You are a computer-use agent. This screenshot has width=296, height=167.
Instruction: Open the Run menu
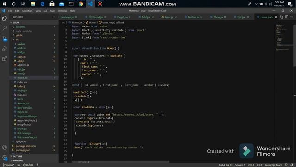[52, 11]
